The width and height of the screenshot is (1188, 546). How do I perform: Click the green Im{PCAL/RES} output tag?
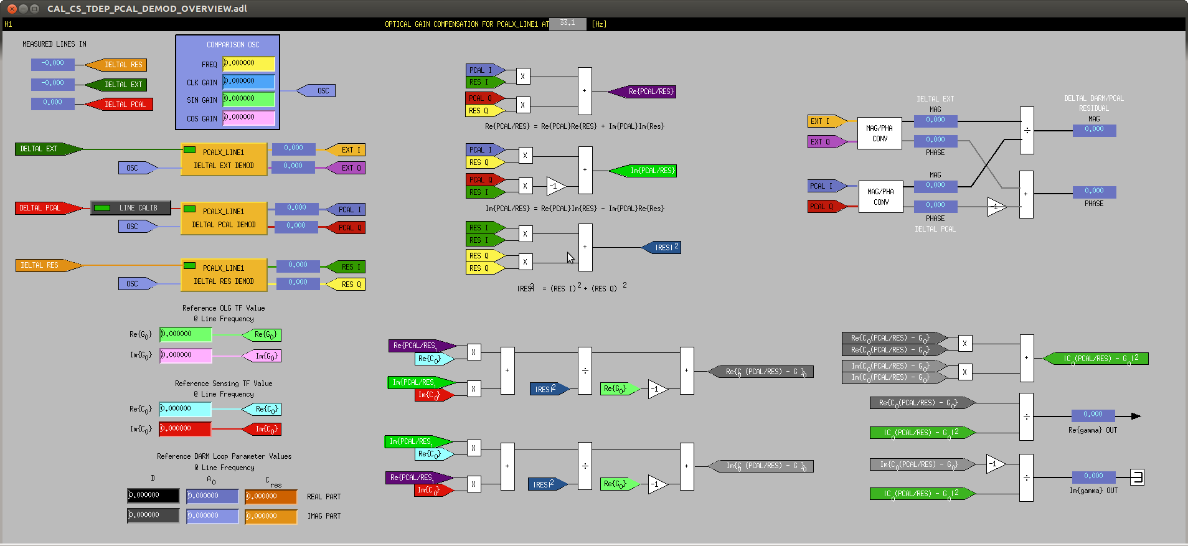point(643,171)
